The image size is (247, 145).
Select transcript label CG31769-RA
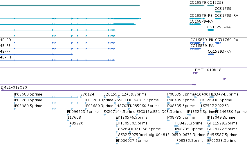[226, 16]
